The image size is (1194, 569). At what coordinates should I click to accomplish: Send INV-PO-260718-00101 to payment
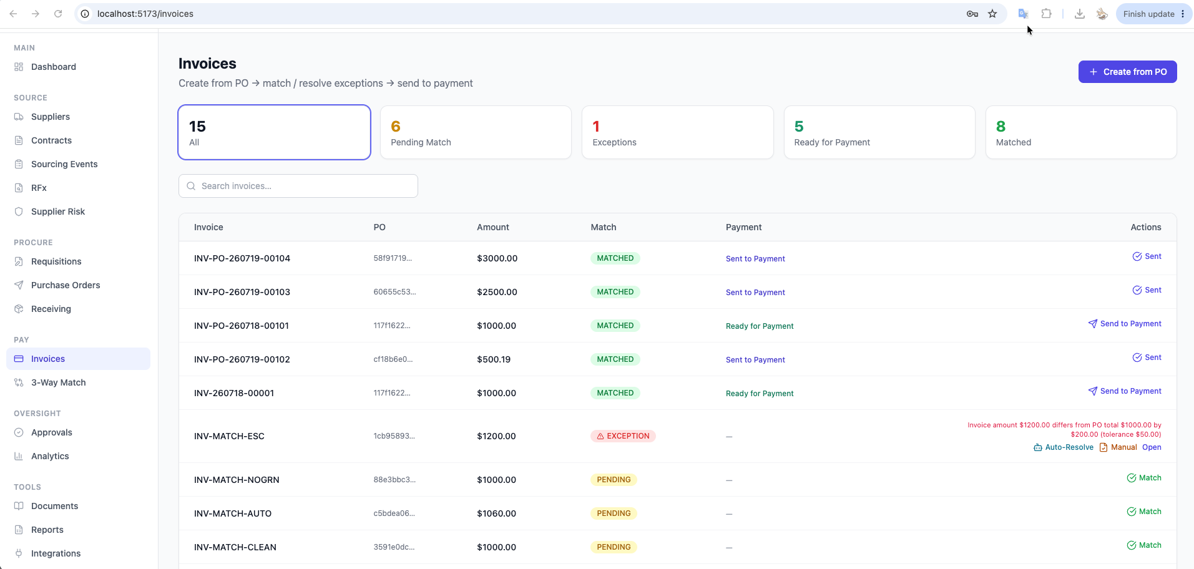coord(1125,324)
